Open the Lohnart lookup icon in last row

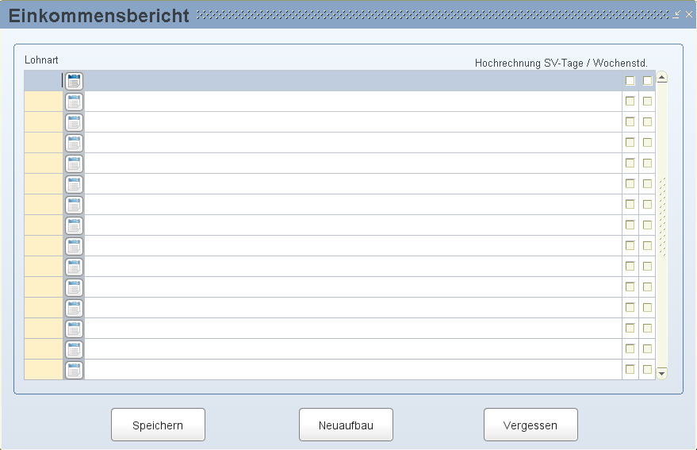pos(74,370)
